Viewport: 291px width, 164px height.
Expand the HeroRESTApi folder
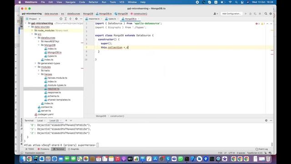(39, 41)
